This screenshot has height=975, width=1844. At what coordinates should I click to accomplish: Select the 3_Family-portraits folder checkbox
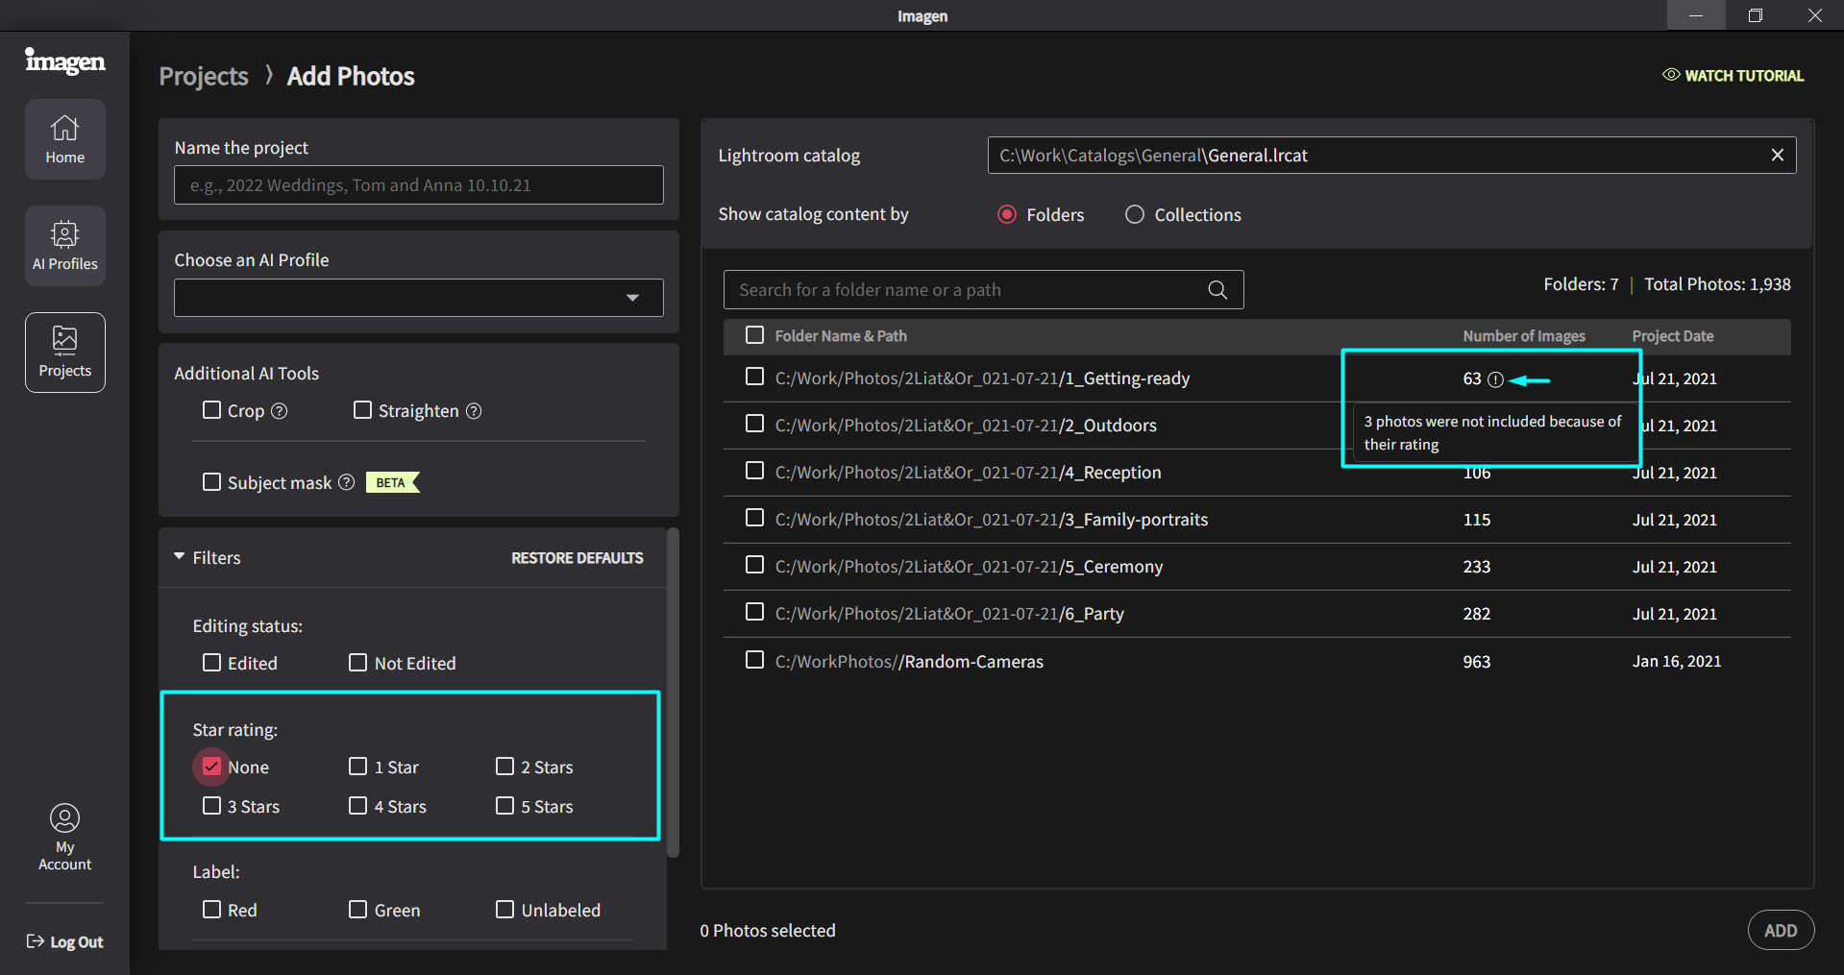tap(755, 518)
